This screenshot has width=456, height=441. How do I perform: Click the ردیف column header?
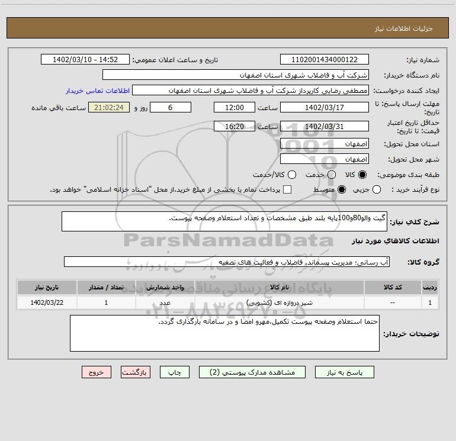click(x=430, y=287)
